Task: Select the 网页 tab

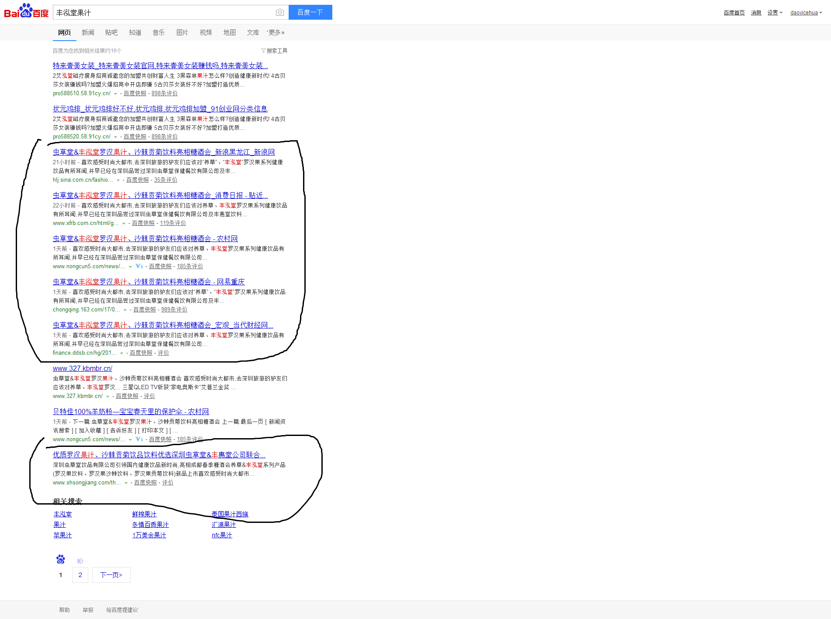Action: (x=65, y=32)
